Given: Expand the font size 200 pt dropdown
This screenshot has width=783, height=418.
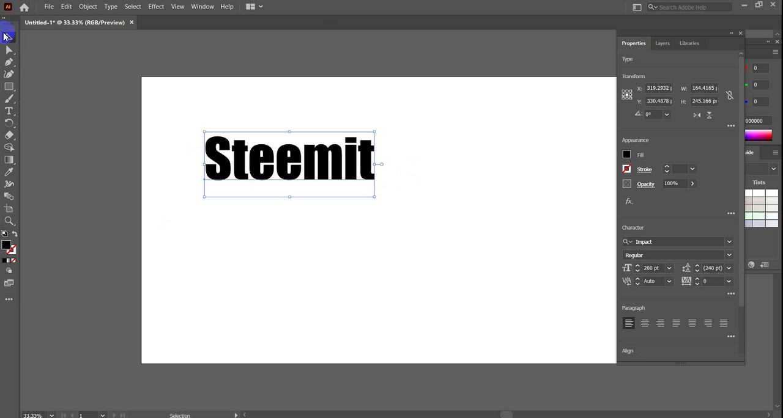Looking at the screenshot, I should (669, 268).
